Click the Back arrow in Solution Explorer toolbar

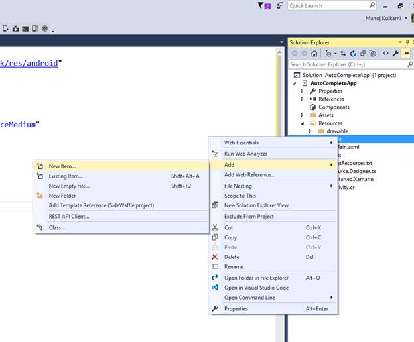tap(295, 54)
